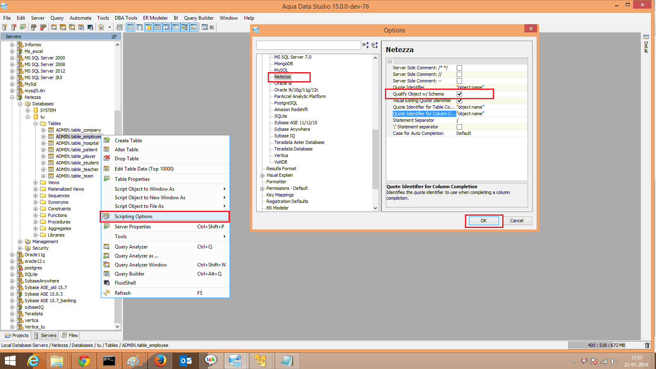Open the toolbar dropdown arrow next to script icon
Screen dimensions: 656x369
tap(109, 27)
